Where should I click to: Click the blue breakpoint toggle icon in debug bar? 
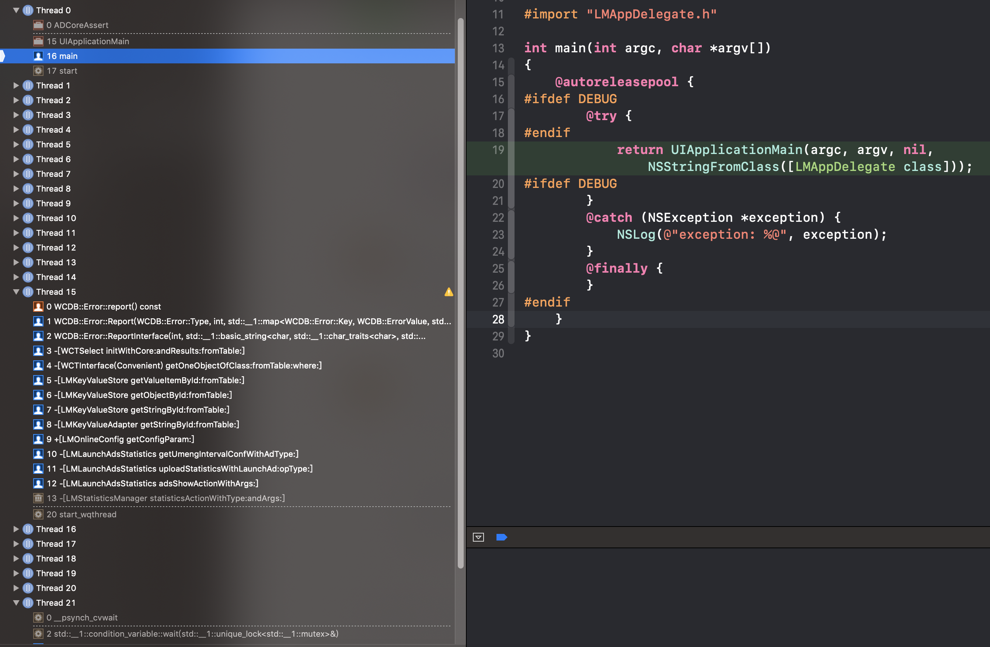click(x=502, y=537)
